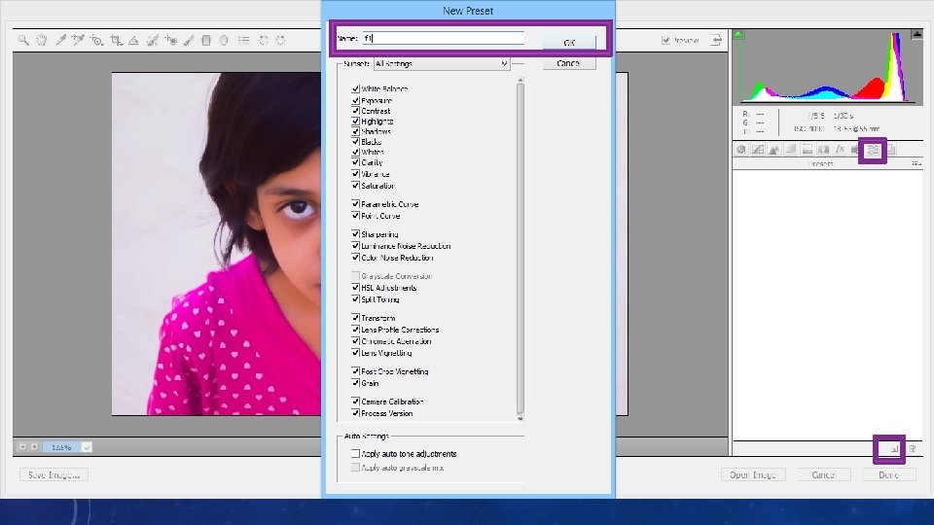Open the Tone Curve panel tab
934x525 pixels.
click(x=758, y=150)
